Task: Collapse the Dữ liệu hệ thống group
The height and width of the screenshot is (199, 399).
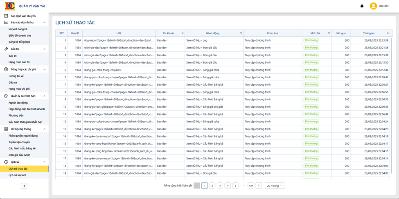Action: pos(44,129)
